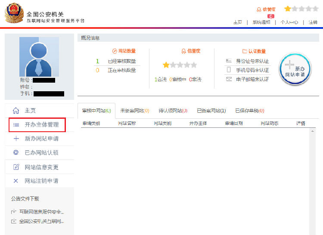Open the 已备案网站(1) tab

coord(211,111)
